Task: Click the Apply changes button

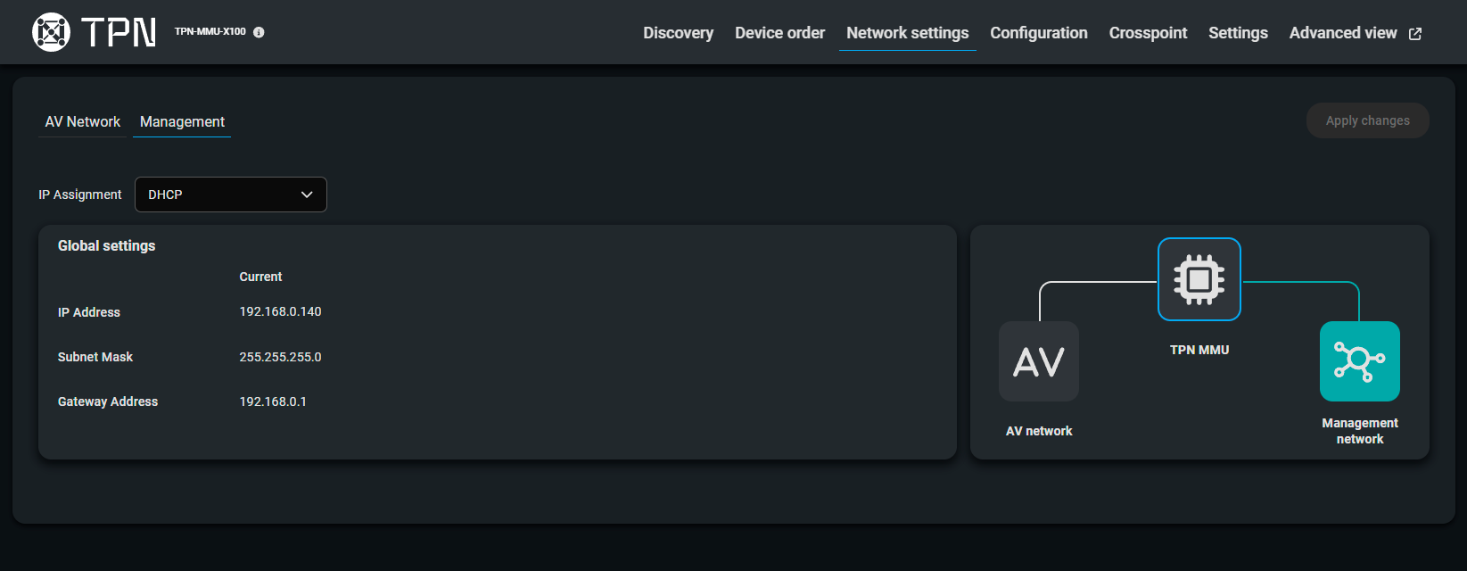Action: click(1368, 120)
